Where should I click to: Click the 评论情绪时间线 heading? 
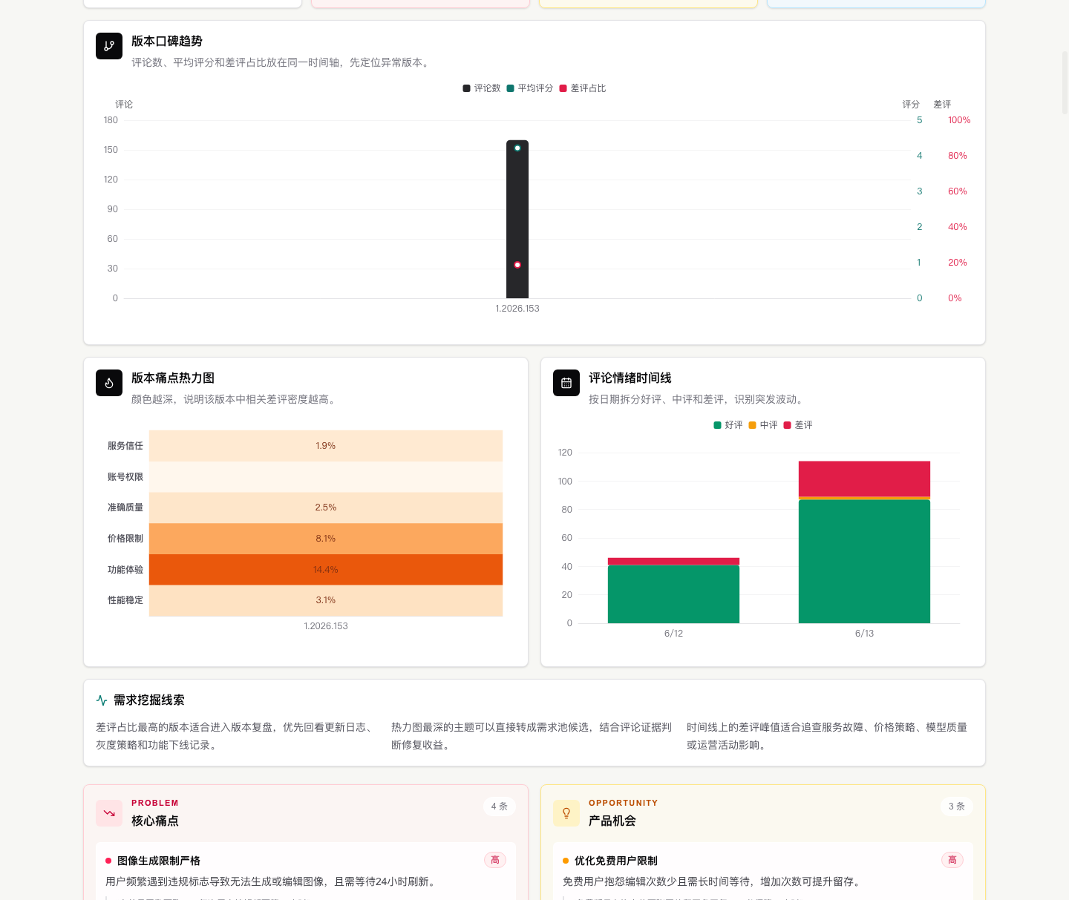(x=630, y=378)
